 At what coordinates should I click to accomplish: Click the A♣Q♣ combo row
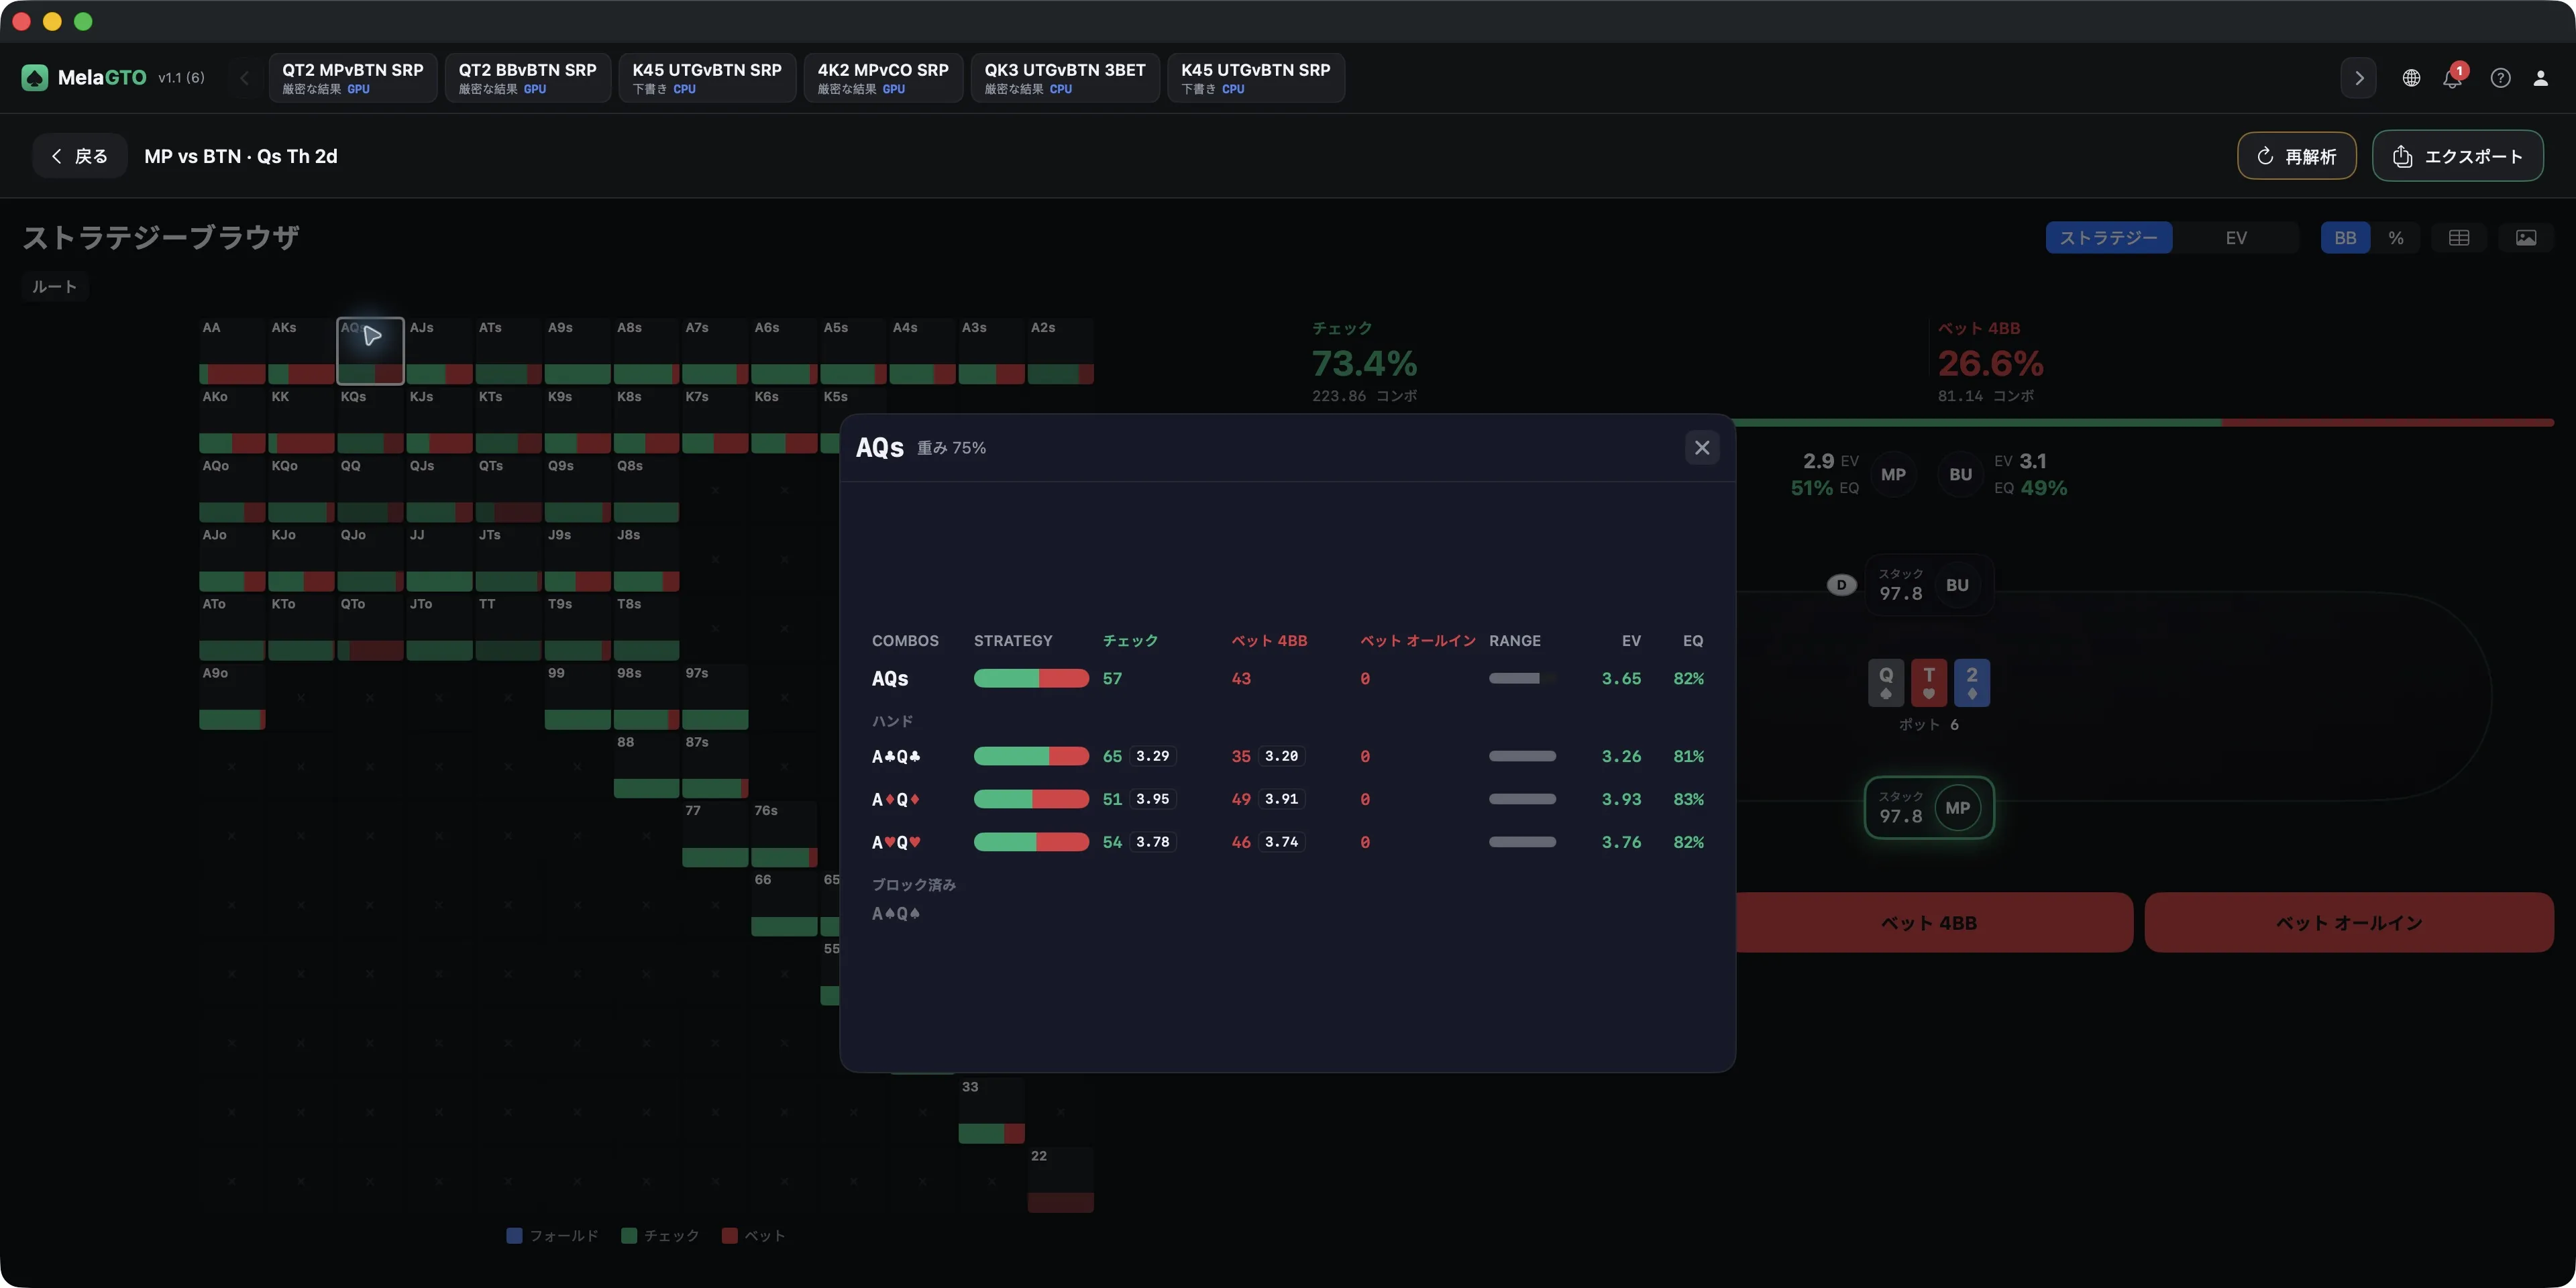point(1288,756)
